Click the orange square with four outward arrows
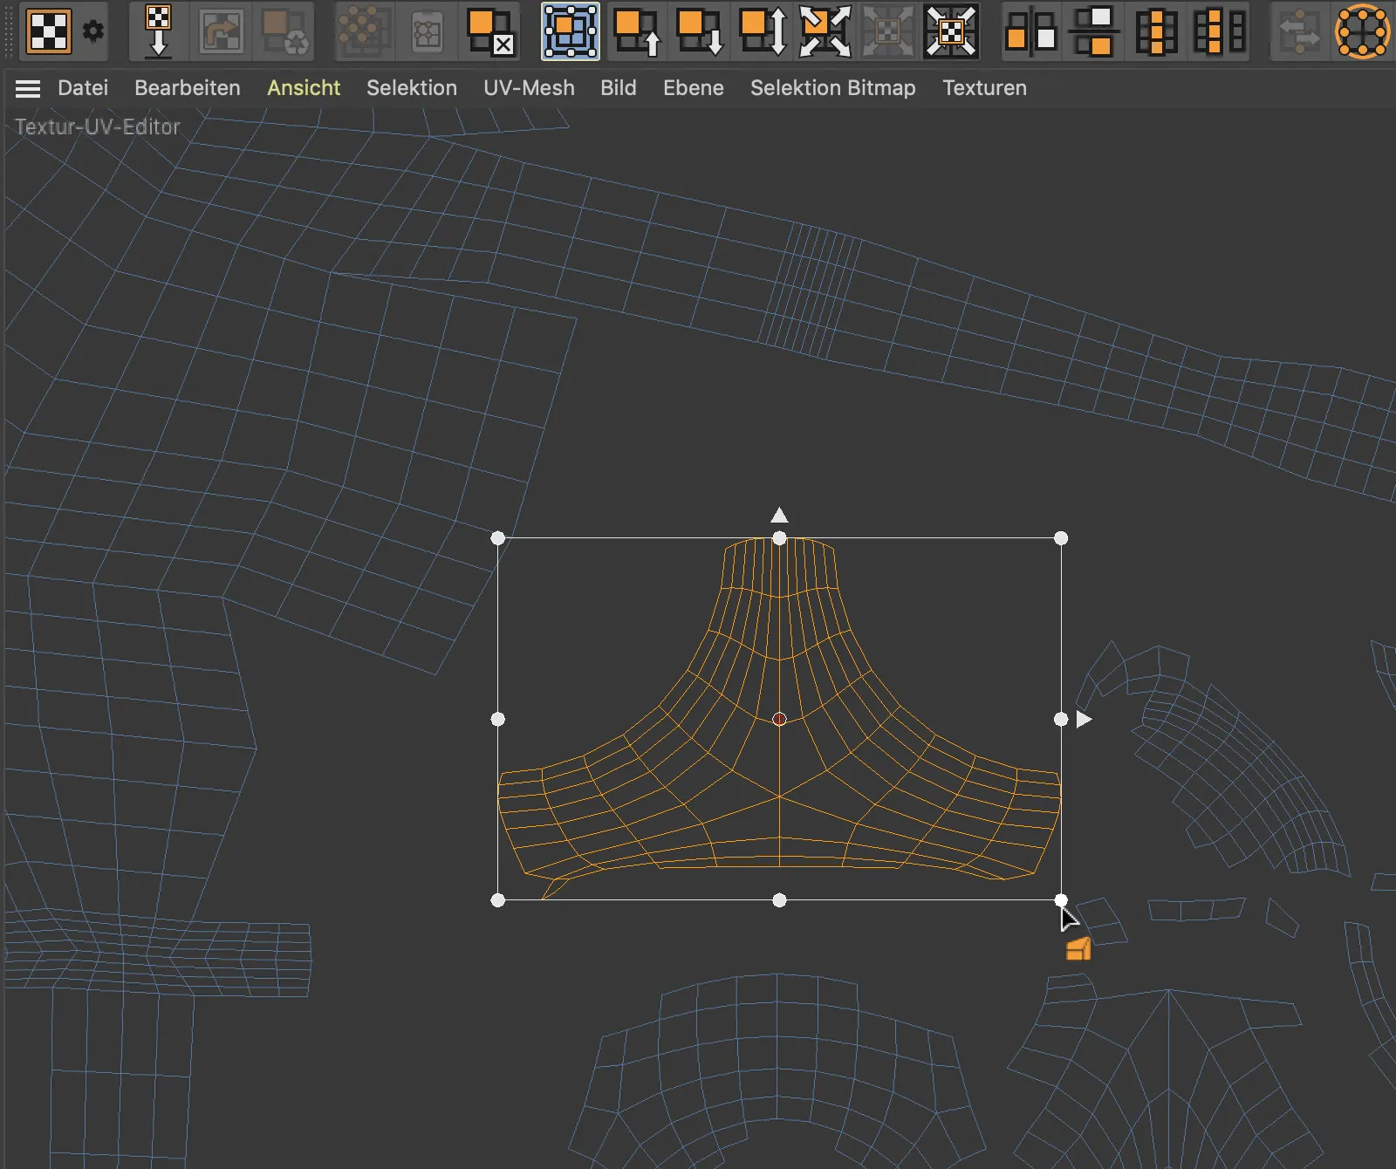 click(825, 31)
